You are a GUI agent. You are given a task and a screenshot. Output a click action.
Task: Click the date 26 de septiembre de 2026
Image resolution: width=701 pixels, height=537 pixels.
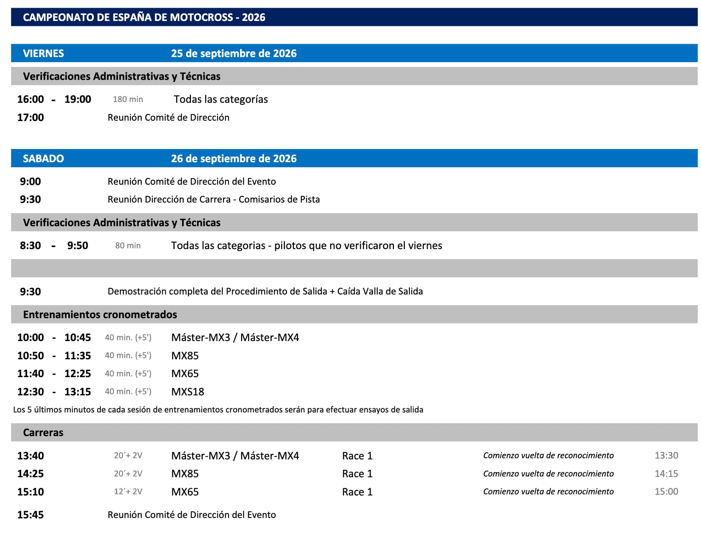pos(234,159)
